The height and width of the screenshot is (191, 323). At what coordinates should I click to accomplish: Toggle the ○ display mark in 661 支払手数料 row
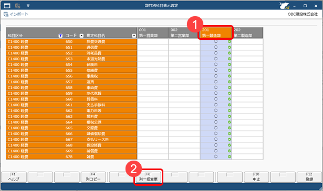(216, 105)
